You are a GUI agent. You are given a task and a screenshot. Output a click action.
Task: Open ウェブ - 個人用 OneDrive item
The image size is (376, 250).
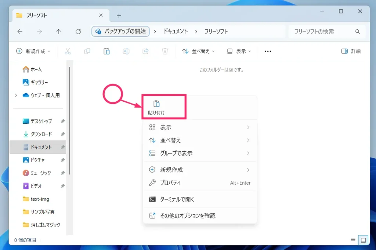point(41,95)
